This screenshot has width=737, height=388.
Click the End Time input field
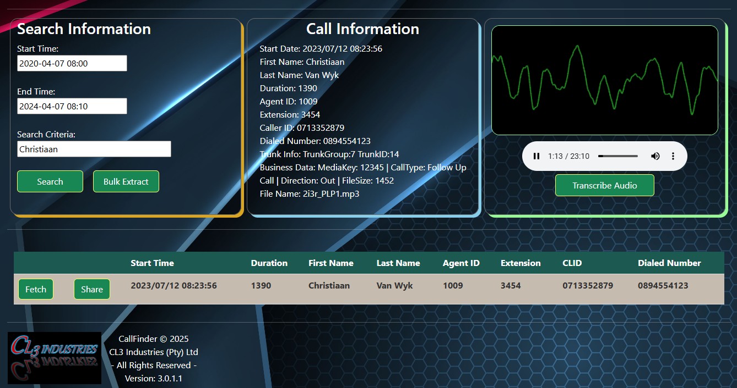[x=72, y=106]
